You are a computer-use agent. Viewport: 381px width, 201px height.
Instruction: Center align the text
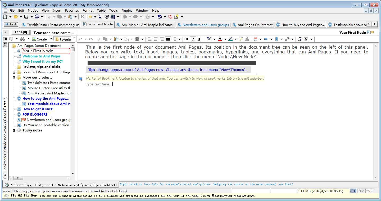point(156,39)
